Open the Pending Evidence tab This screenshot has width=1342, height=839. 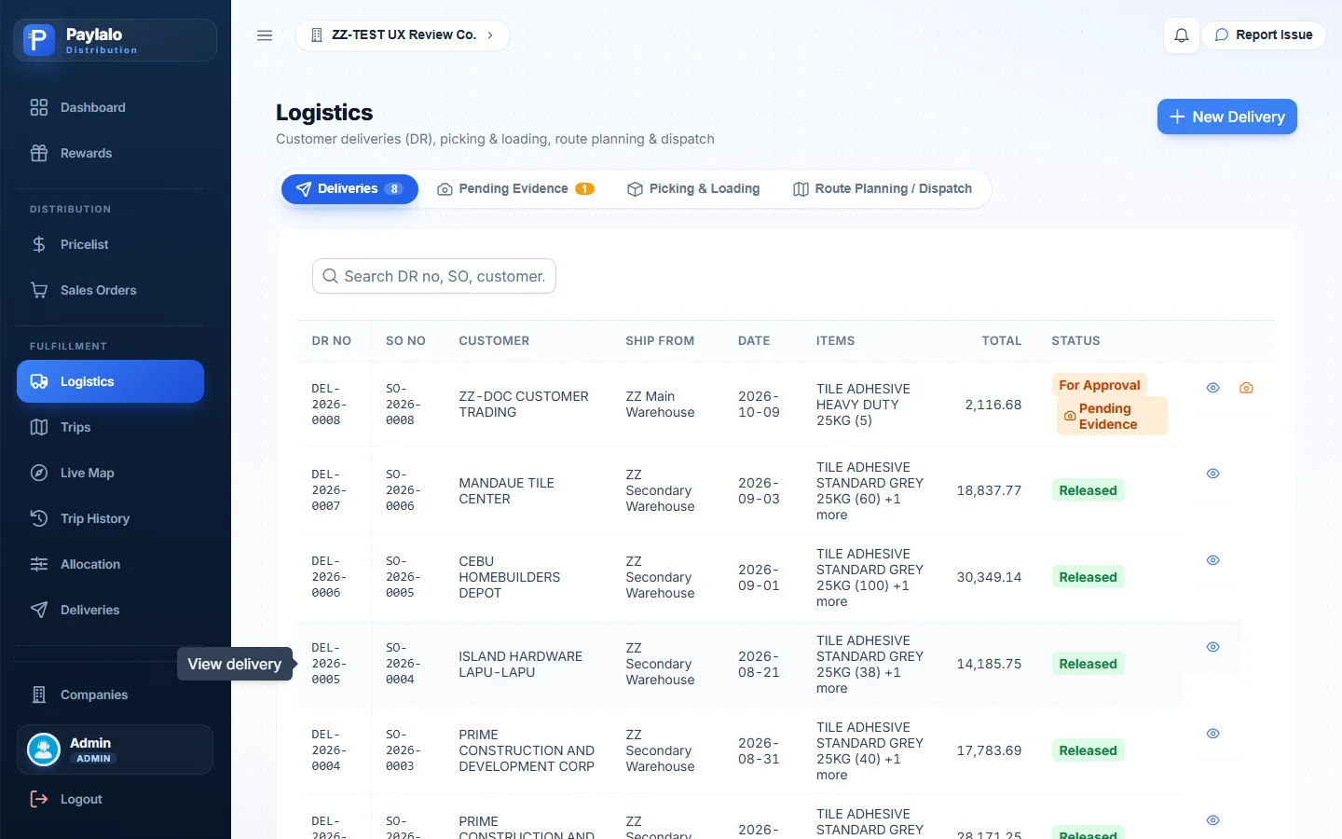point(515,189)
